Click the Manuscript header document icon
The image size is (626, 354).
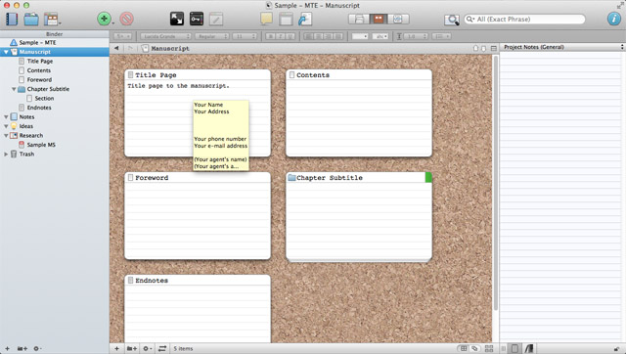tap(145, 48)
